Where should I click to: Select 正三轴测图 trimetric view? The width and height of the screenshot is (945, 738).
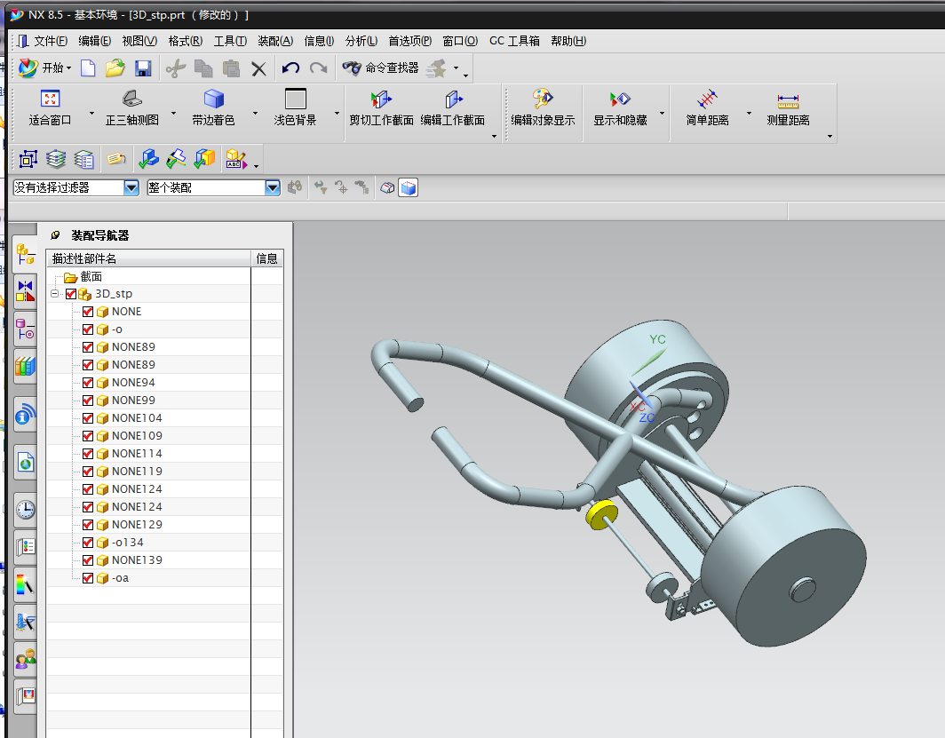pyautogui.click(x=132, y=108)
